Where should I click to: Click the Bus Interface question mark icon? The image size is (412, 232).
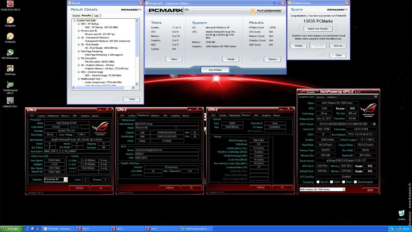pyautogui.click(x=376, y=134)
